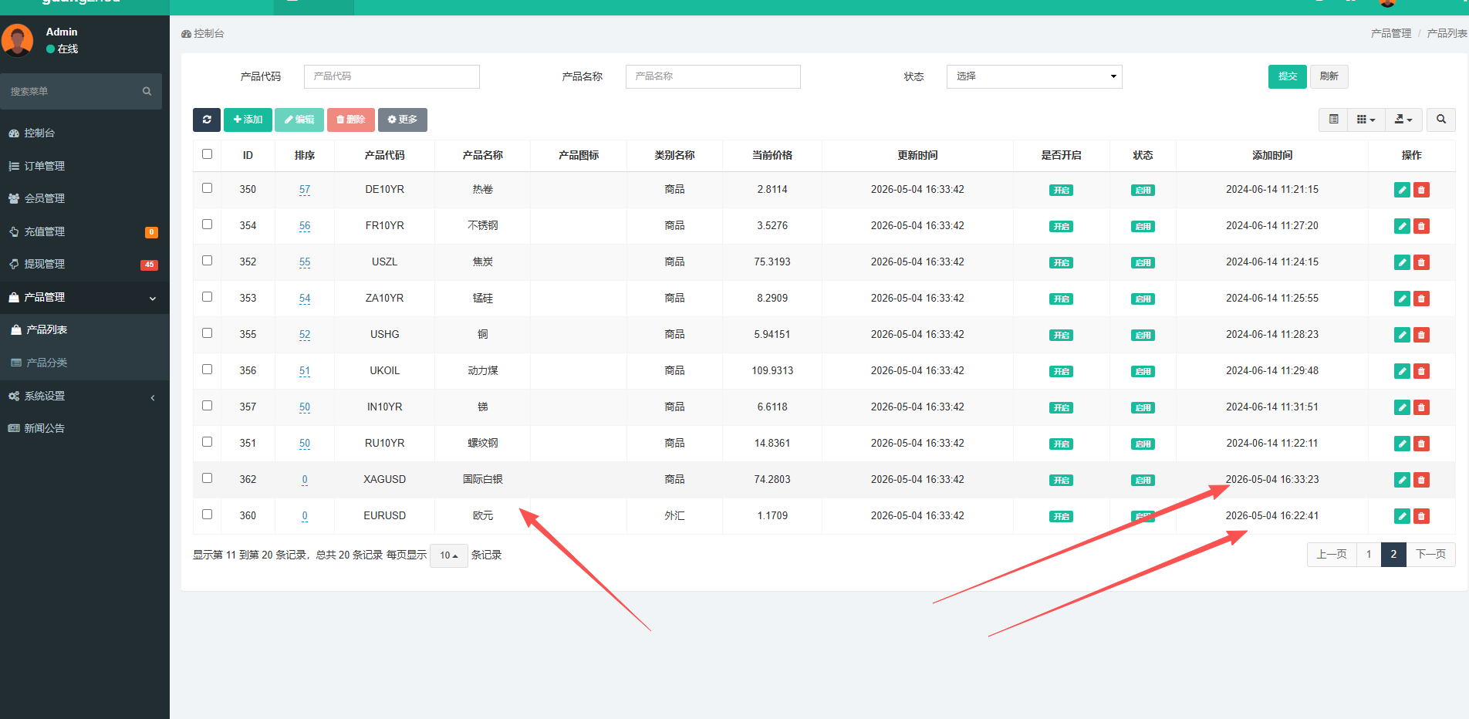
Task: Delete product row IN10YR
Action: (1421, 407)
